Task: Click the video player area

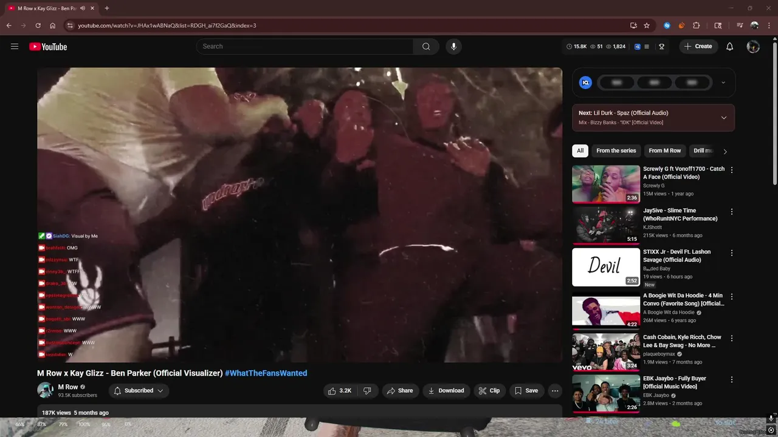Action: (x=300, y=215)
